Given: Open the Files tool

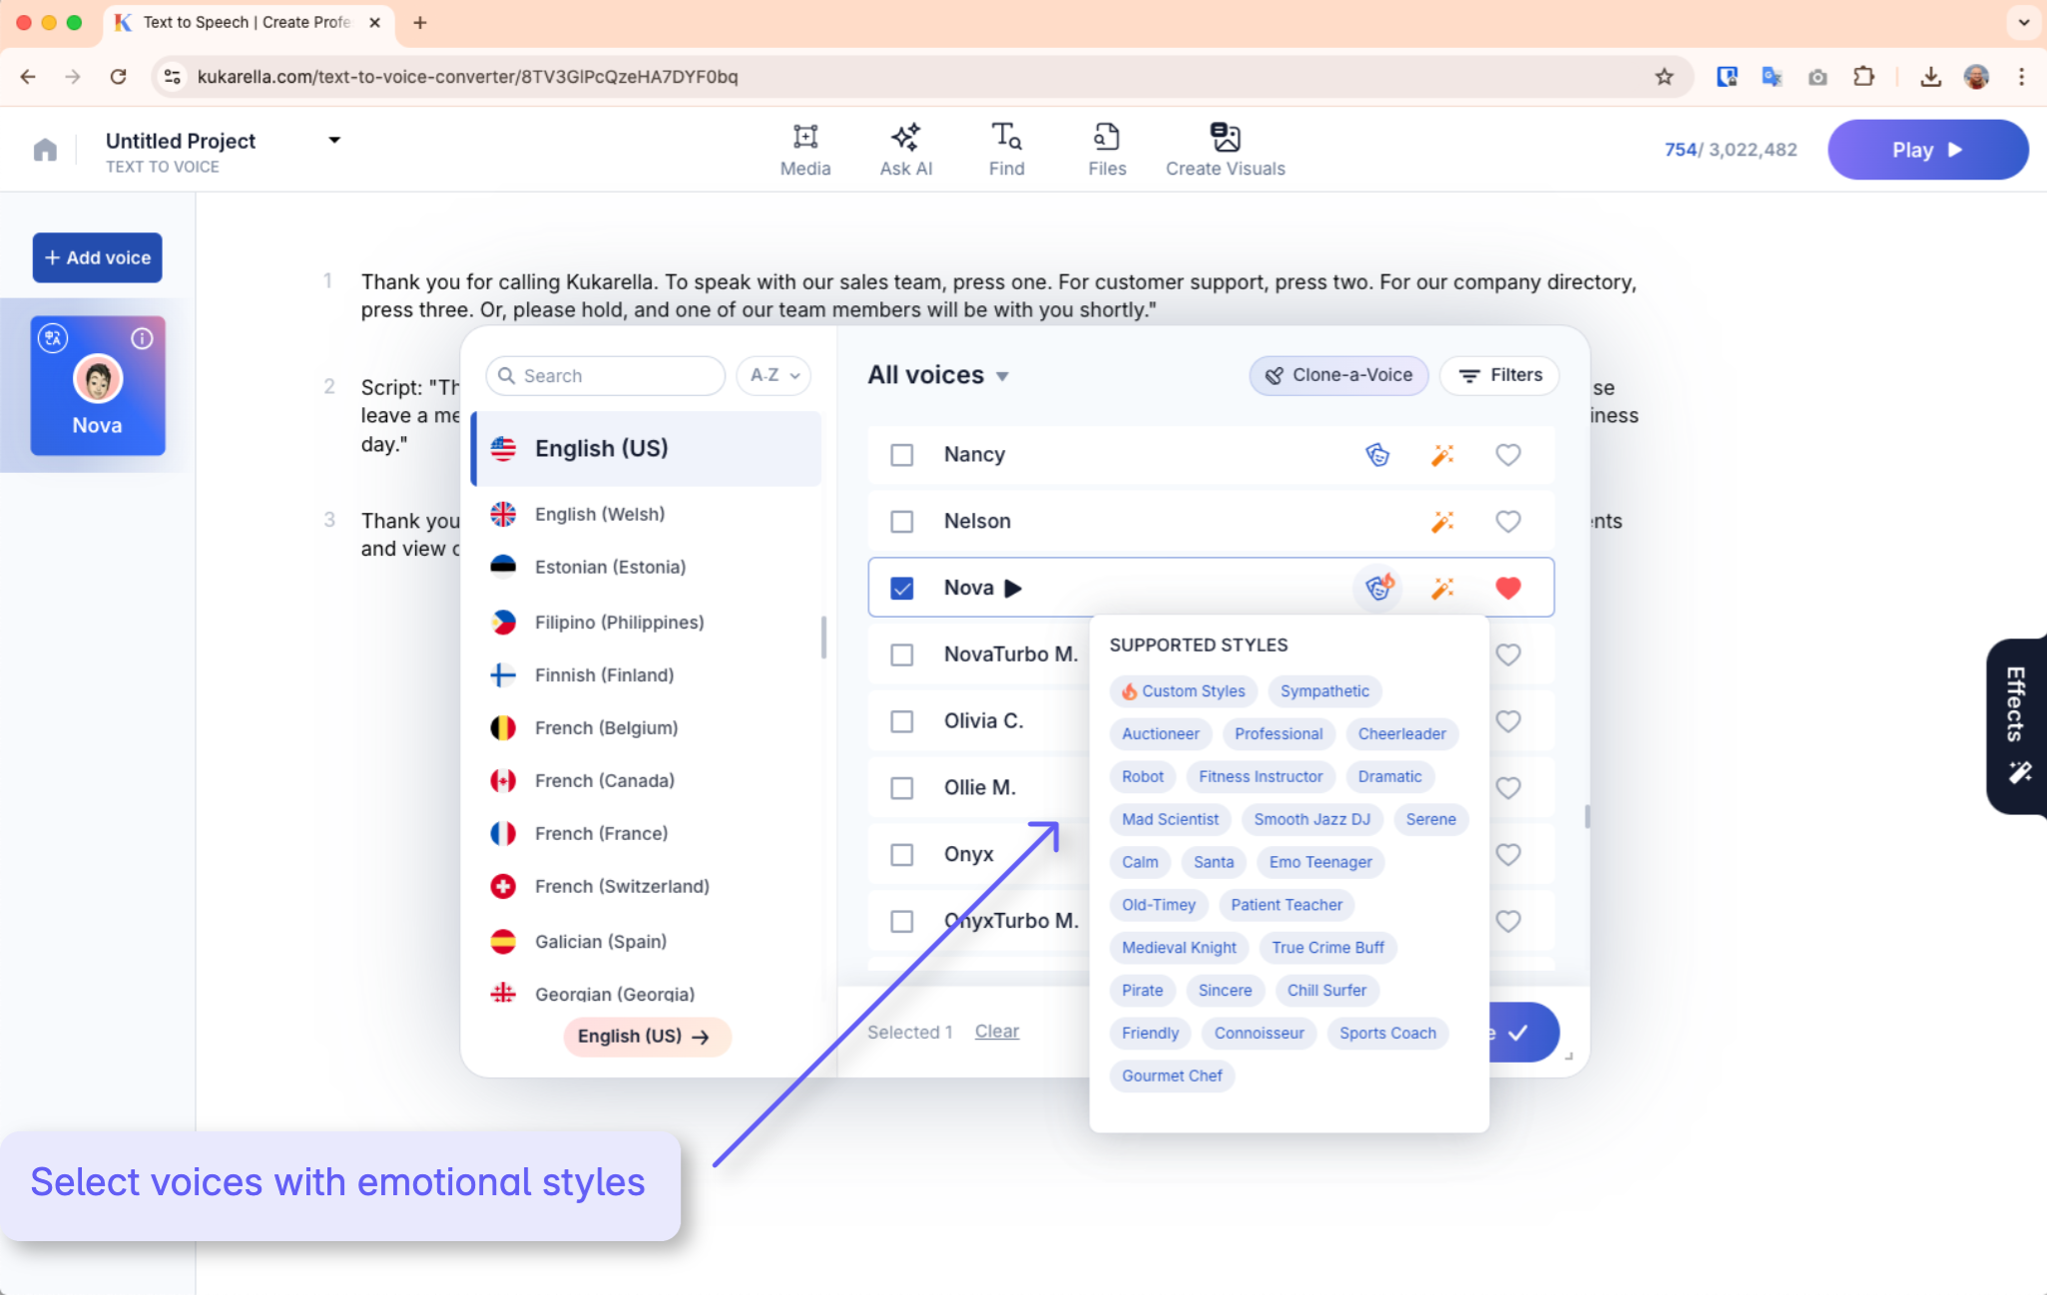Looking at the screenshot, I should [x=1107, y=150].
